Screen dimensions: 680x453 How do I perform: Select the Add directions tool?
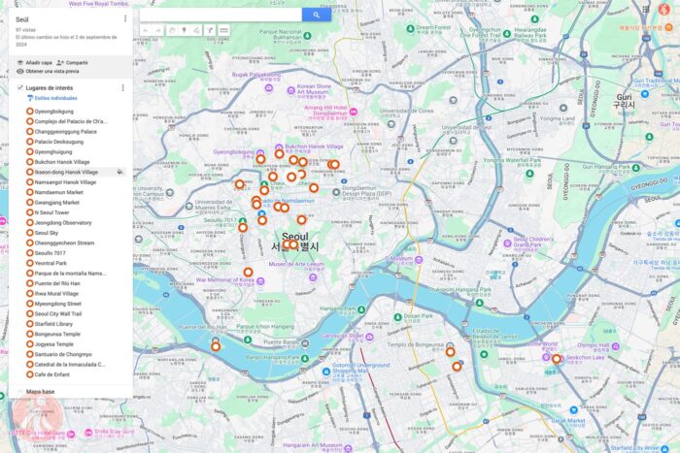point(210,30)
